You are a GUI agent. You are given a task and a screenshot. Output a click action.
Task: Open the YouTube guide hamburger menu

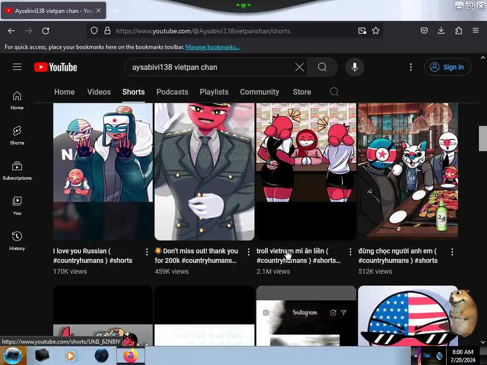17,67
